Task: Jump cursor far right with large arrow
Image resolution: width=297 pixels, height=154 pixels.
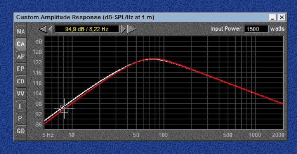Action: coord(131,29)
